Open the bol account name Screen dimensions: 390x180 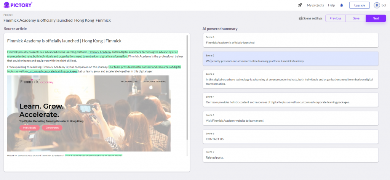[x=384, y=5]
